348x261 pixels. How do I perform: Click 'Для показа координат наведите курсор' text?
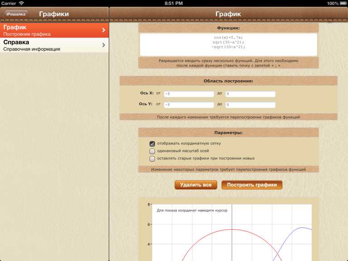click(192, 210)
